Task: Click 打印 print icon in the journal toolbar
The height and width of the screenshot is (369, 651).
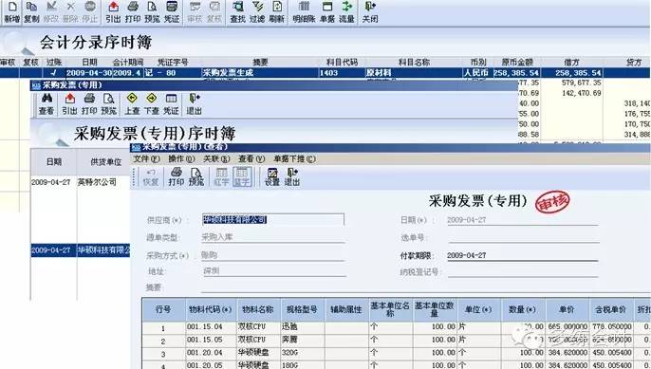Action: (133, 11)
